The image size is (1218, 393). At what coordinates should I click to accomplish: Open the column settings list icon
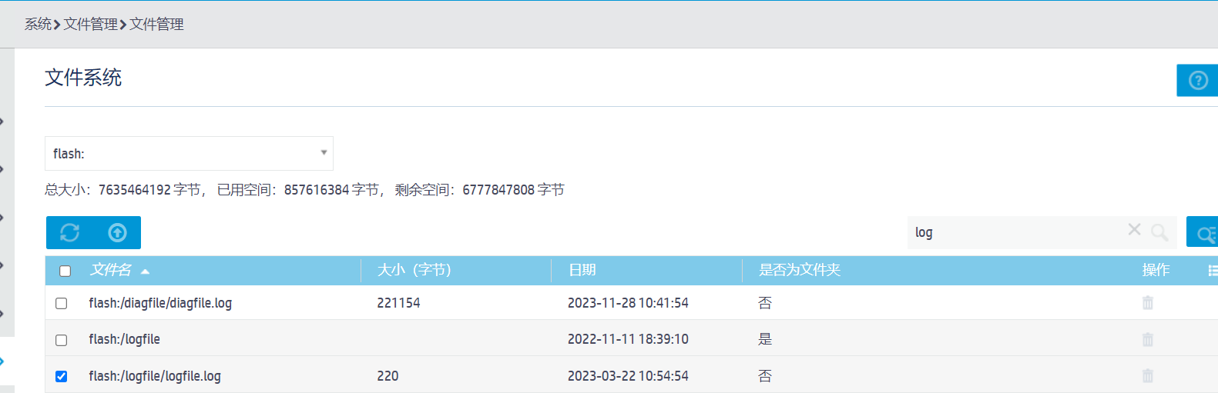coord(1213,270)
